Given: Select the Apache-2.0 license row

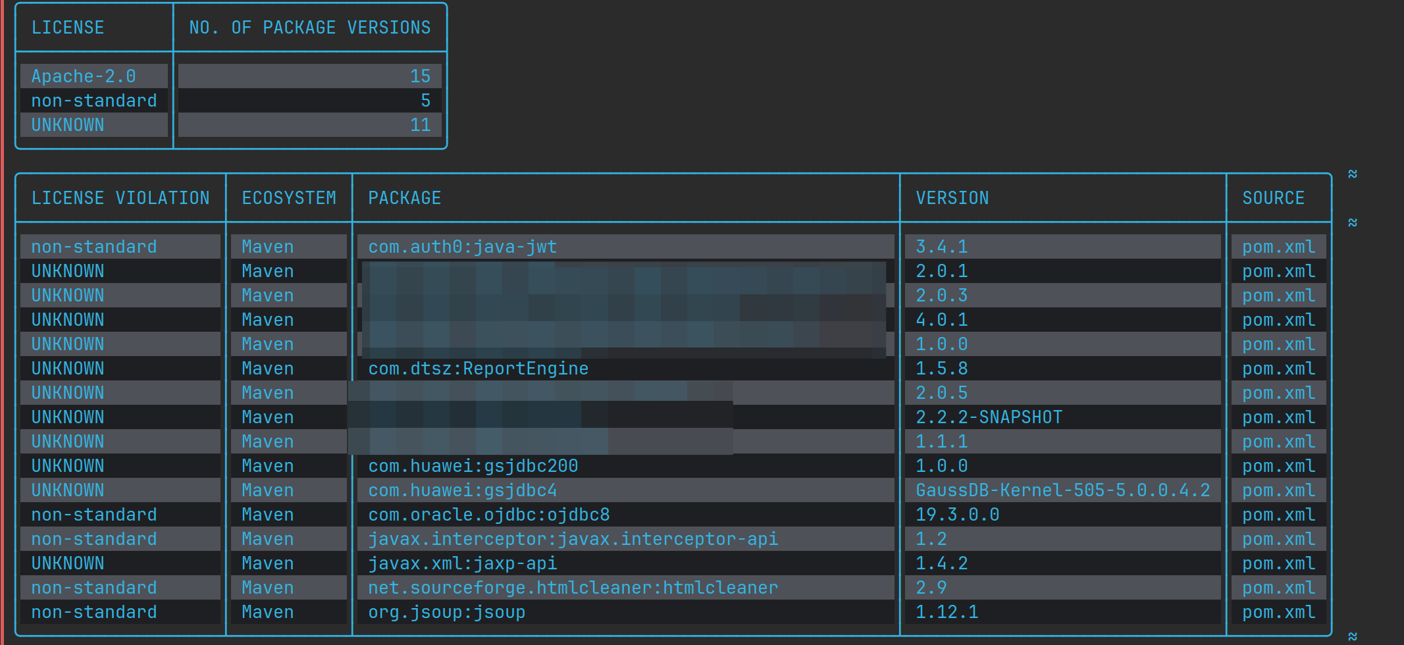Looking at the screenshot, I should [x=84, y=76].
